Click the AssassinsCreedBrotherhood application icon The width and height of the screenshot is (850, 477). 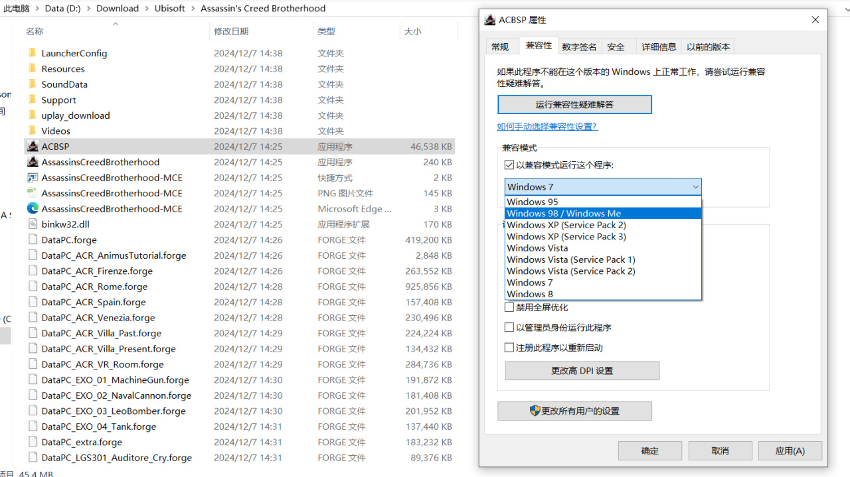[x=32, y=162]
